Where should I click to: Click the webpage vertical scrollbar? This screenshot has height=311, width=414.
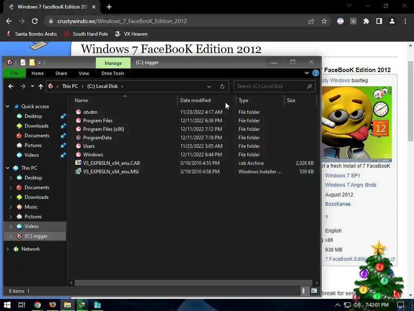pyautogui.click(x=411, y=100)
